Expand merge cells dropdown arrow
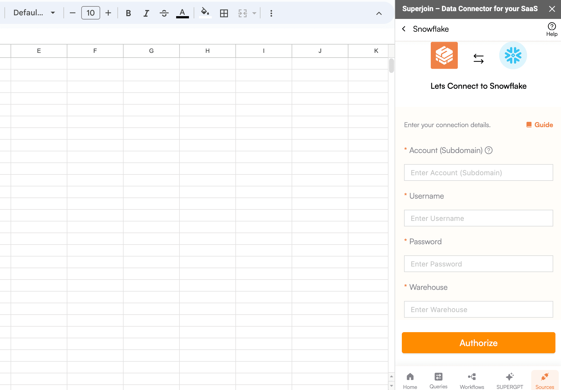Viewport: 561px width, 390px height. click(254, 13)
